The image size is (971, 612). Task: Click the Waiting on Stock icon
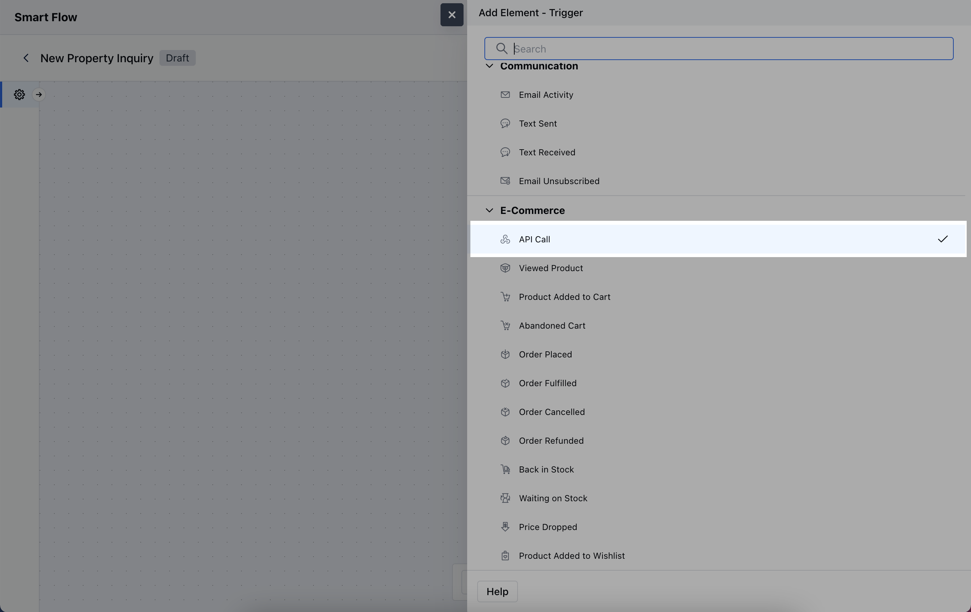(x=505, y=498)
